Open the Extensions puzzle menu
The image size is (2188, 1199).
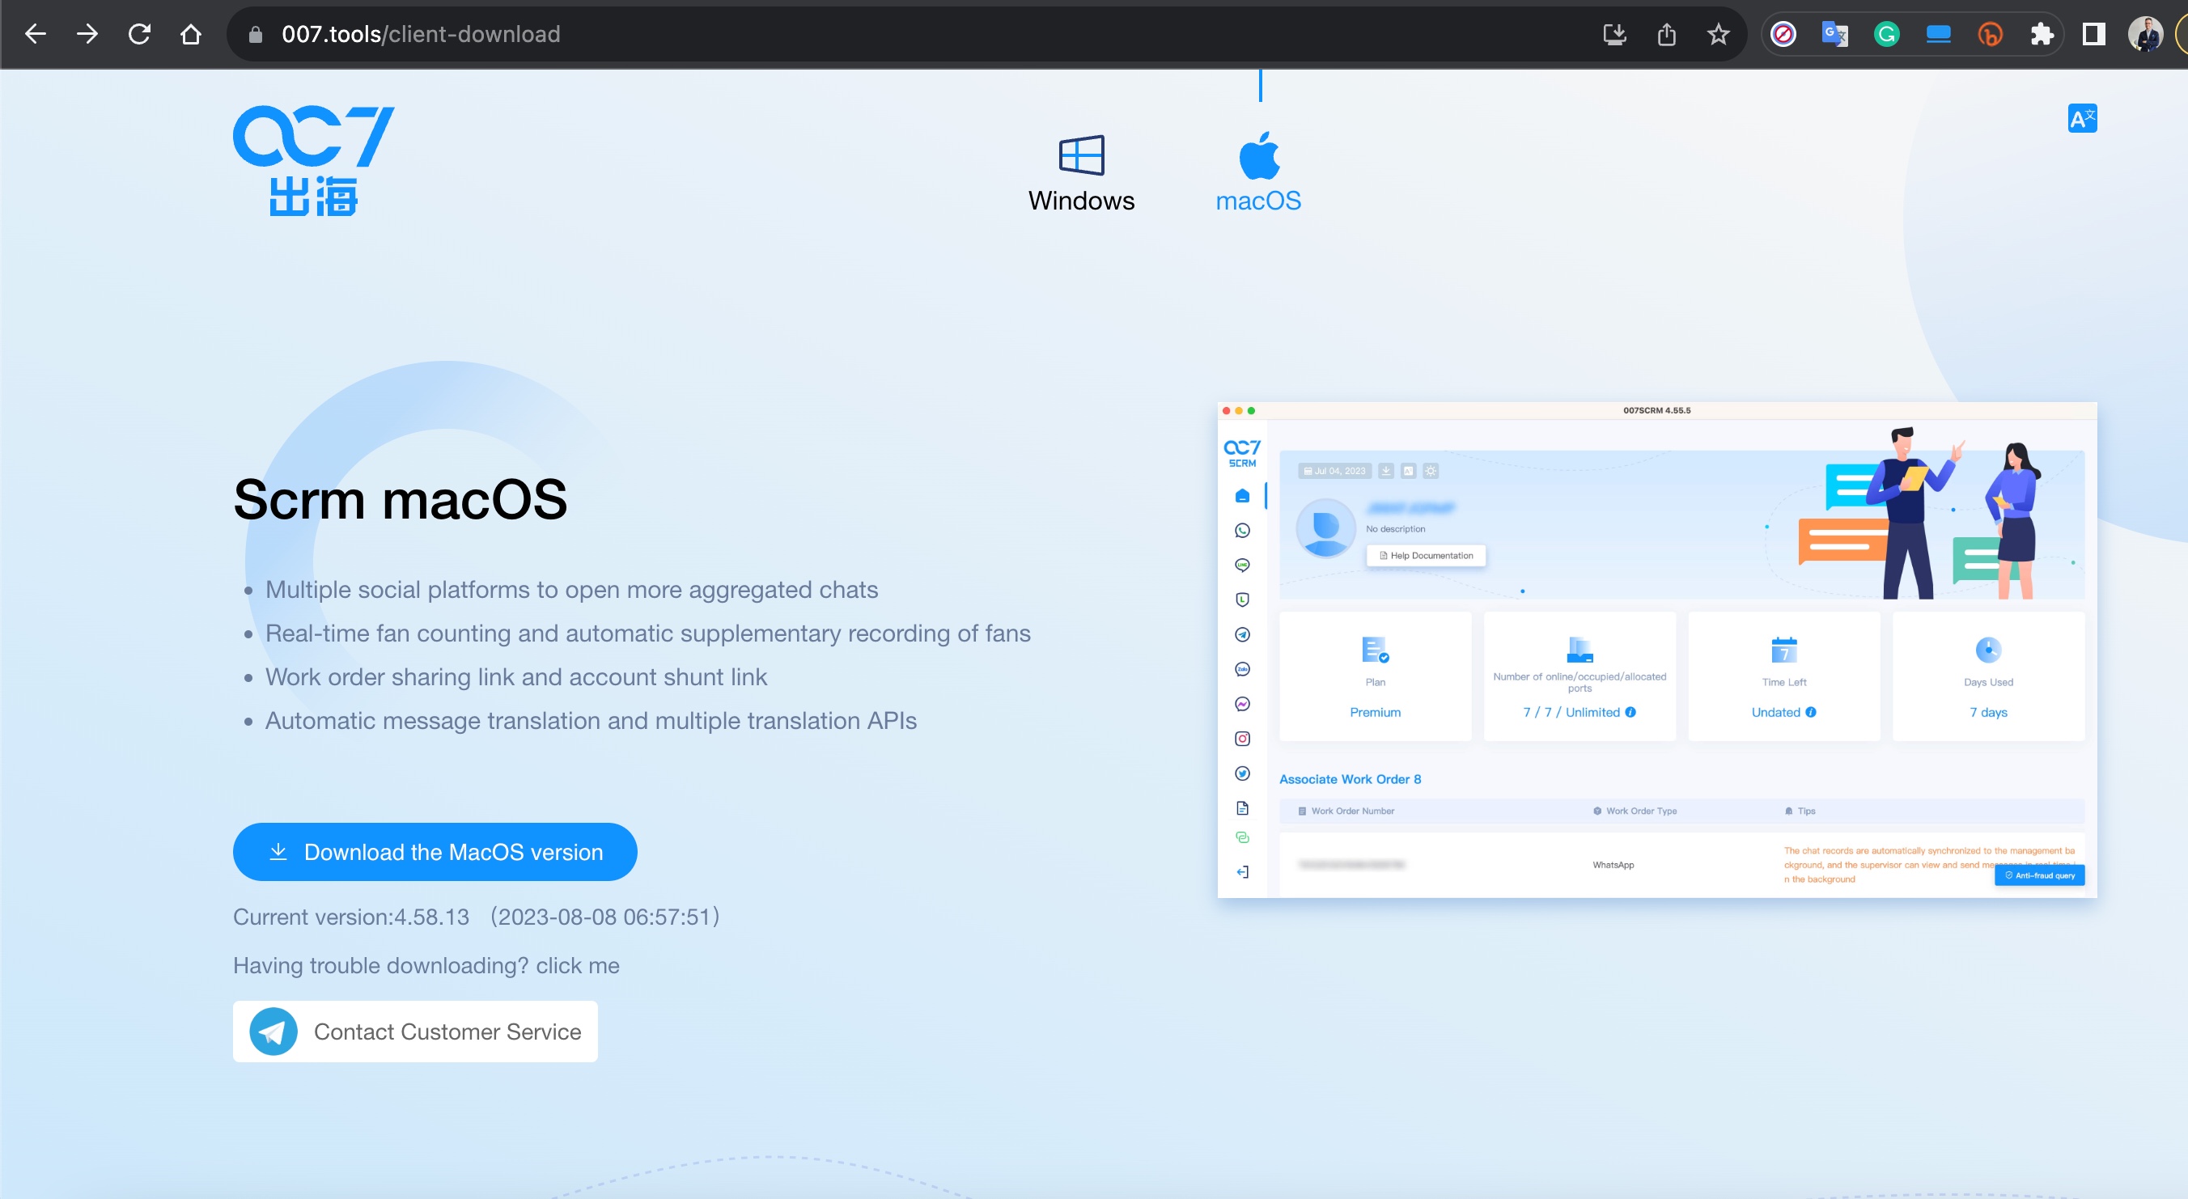tap(2042, 34)
